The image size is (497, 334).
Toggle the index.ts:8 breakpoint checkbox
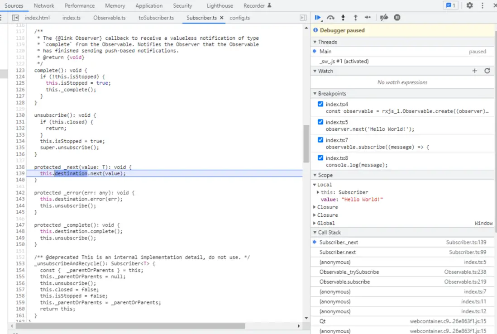(320, 158)
